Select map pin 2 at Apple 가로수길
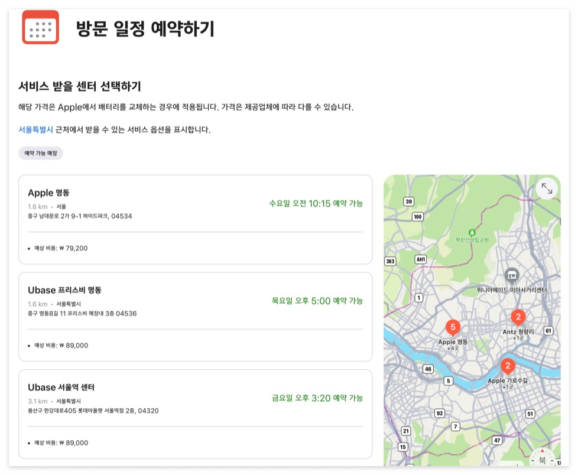Screen dimensions: 578x475 [x=508, y=366]
